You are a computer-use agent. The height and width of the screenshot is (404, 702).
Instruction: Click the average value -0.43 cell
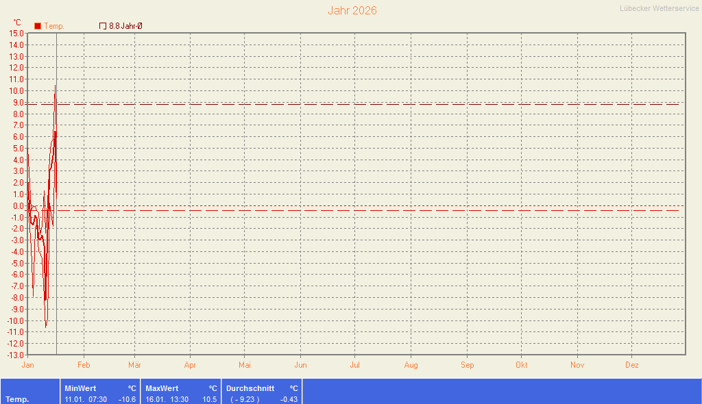coord(289,399)
